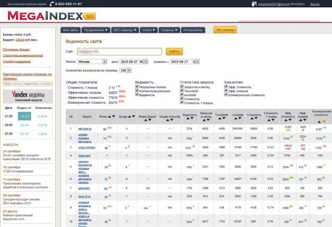Toggle the Видимость checkbox
The width and height of the screenshot is (332, 227).
137,95
